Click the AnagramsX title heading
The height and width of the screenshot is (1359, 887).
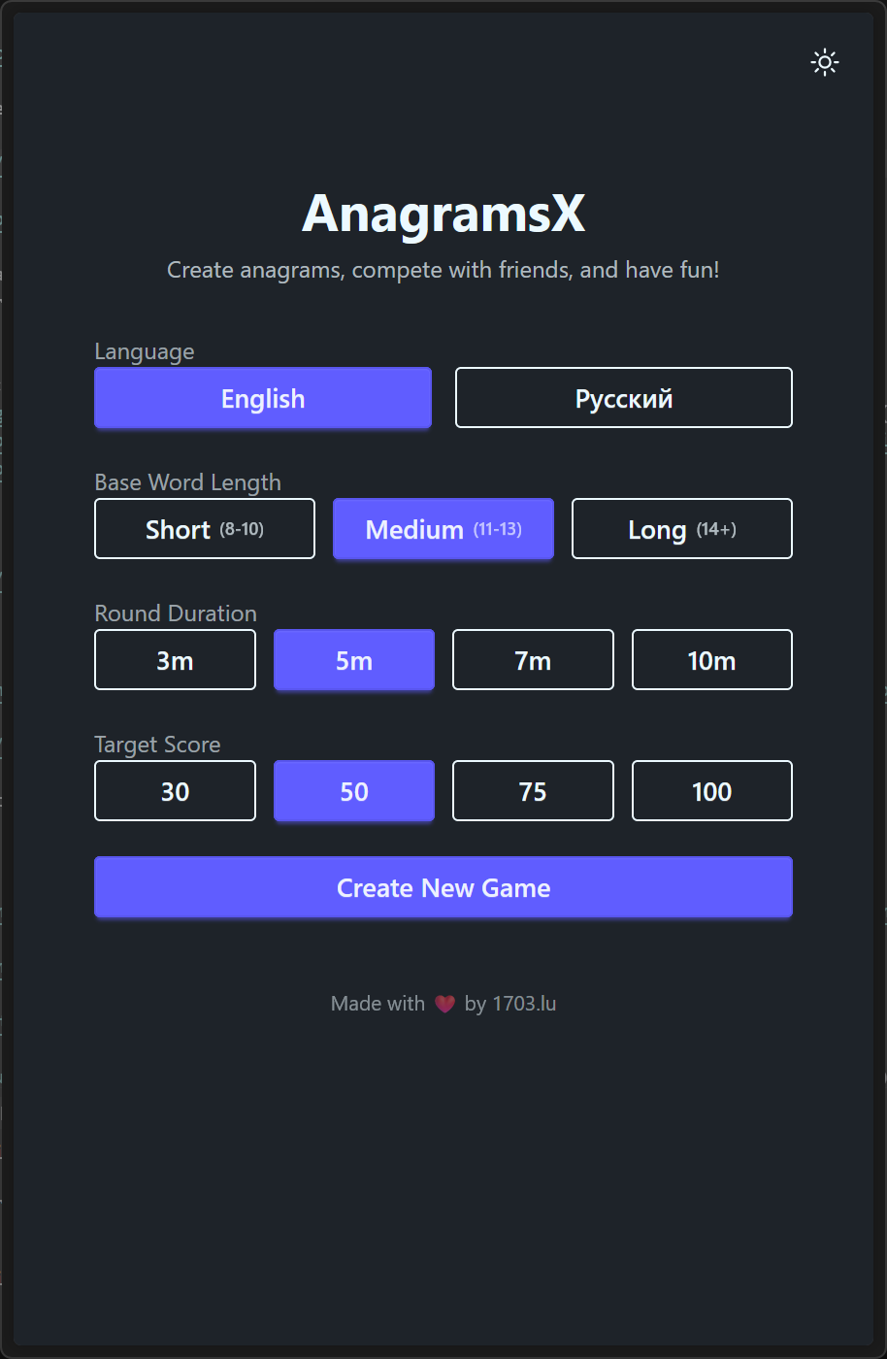pos(443,214)
